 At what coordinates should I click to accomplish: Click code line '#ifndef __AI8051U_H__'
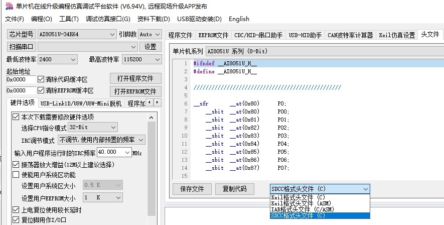point(225,63)
